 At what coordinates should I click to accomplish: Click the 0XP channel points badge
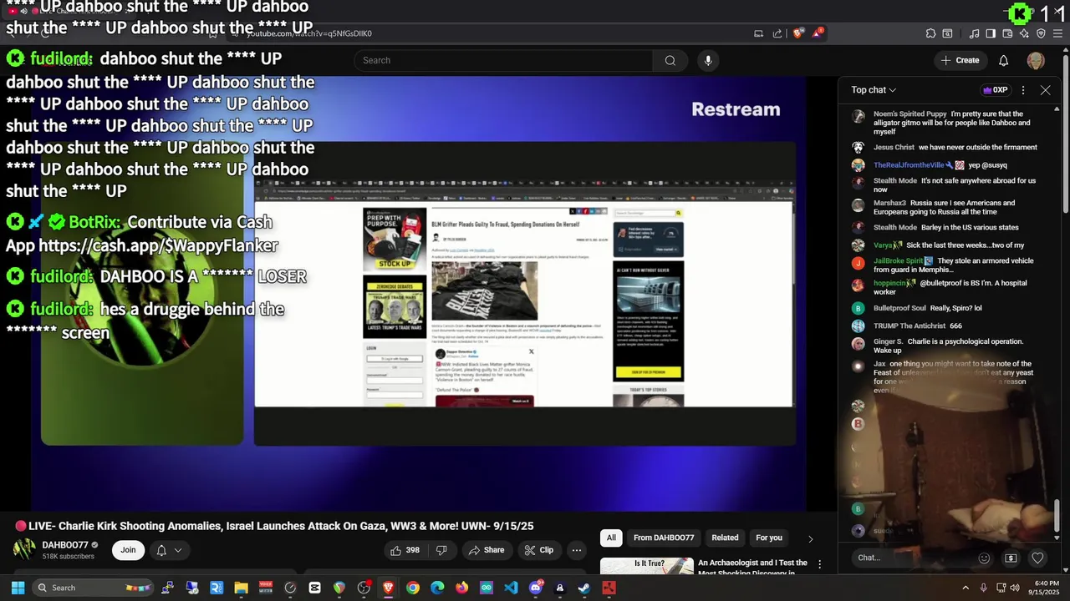coord(995,90)
